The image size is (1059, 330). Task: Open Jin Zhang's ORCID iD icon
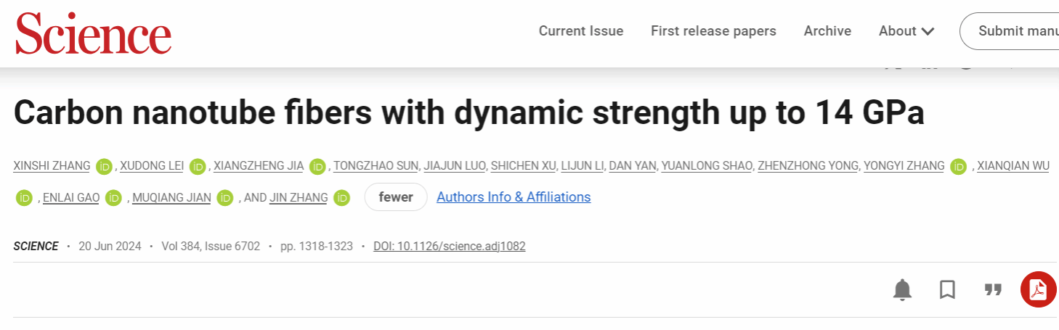(342, 197)
